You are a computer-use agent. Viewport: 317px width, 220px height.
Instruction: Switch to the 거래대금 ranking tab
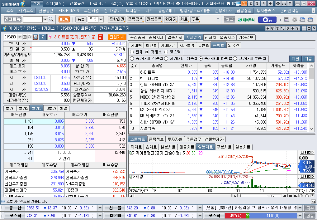168,45
